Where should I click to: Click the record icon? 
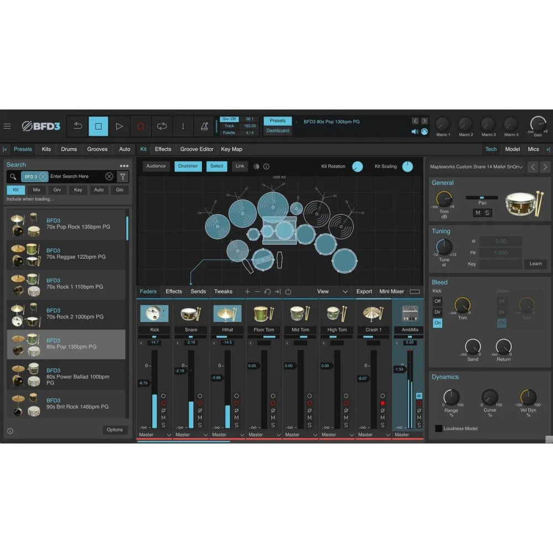[140, 126]
